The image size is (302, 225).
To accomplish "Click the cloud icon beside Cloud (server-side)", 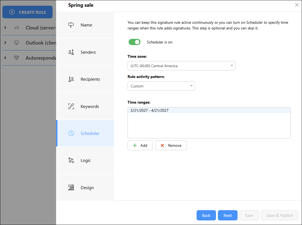I will pyautogui.click(x=17, y=28).
